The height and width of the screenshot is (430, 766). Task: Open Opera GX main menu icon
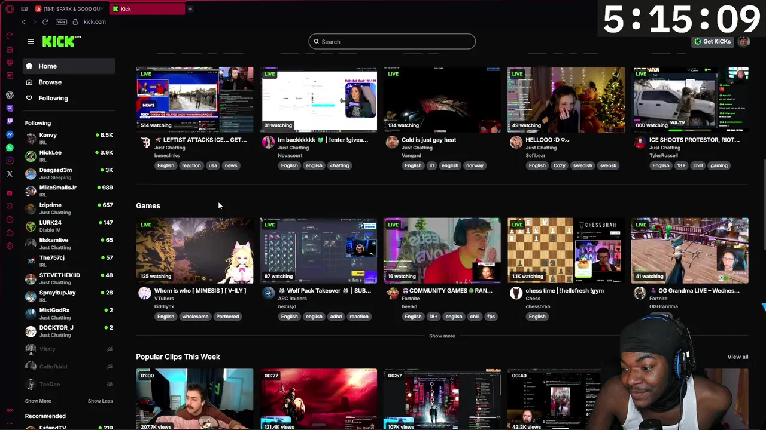[10, 9]
